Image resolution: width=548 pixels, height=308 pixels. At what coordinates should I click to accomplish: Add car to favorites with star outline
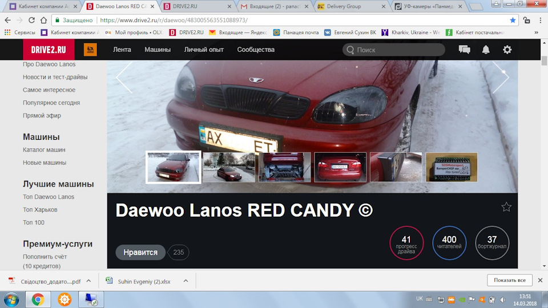click(506, 207)
